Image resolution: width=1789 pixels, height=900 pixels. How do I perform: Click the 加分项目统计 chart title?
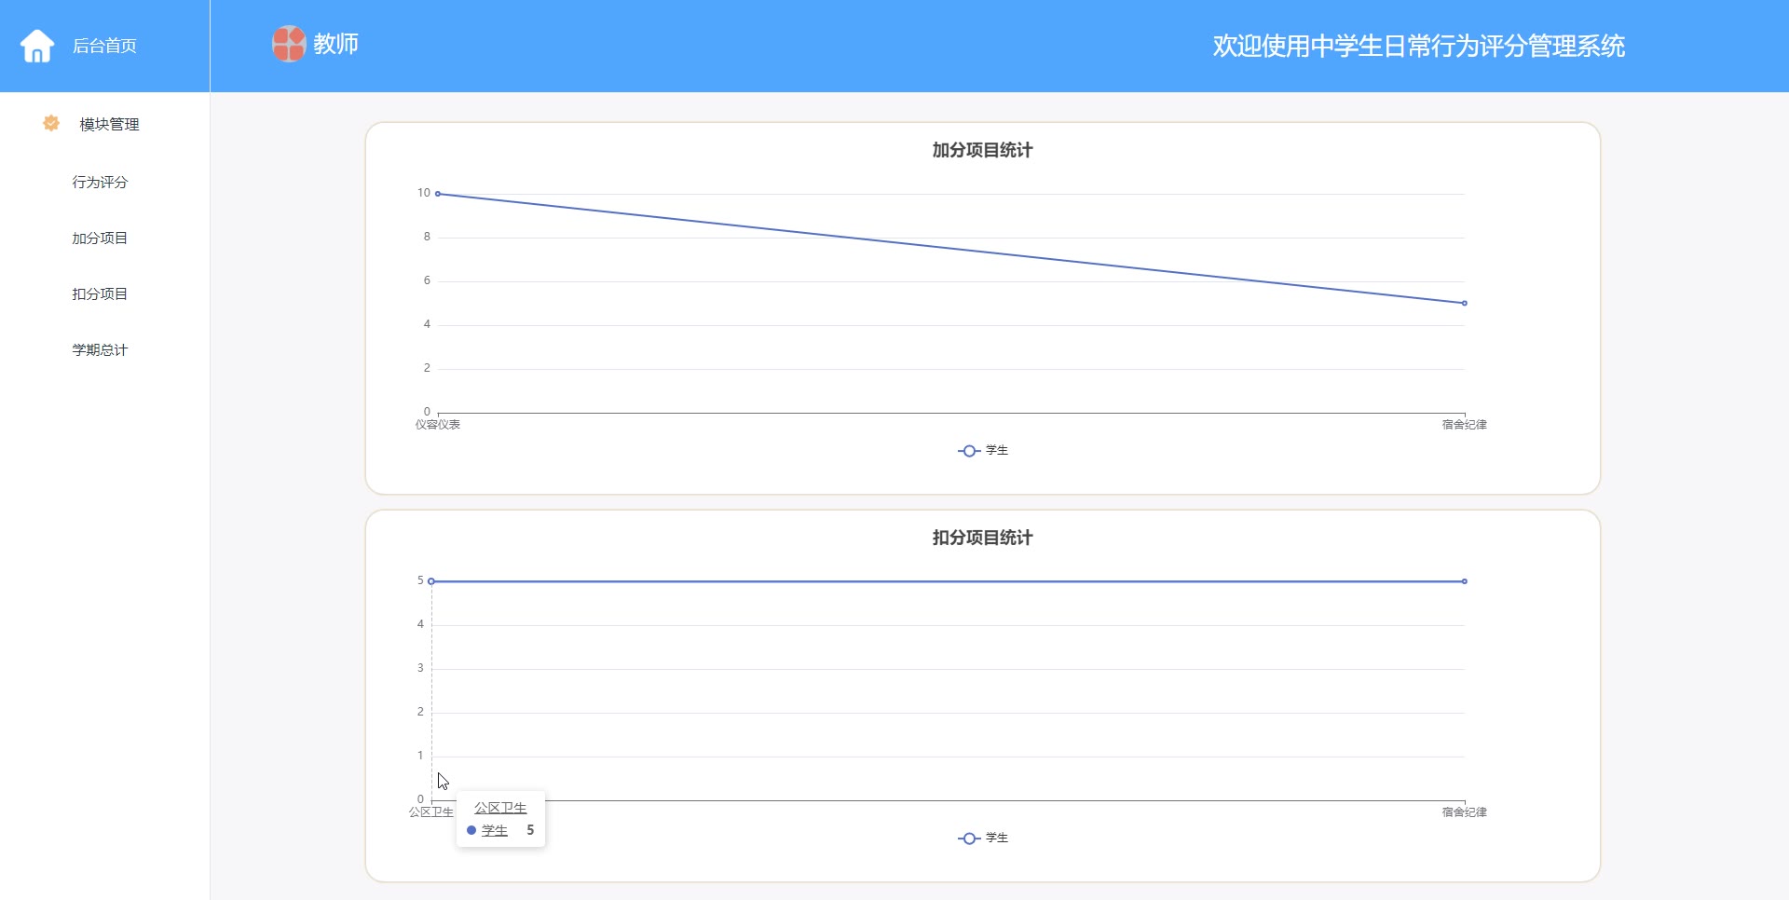point(982,150)
